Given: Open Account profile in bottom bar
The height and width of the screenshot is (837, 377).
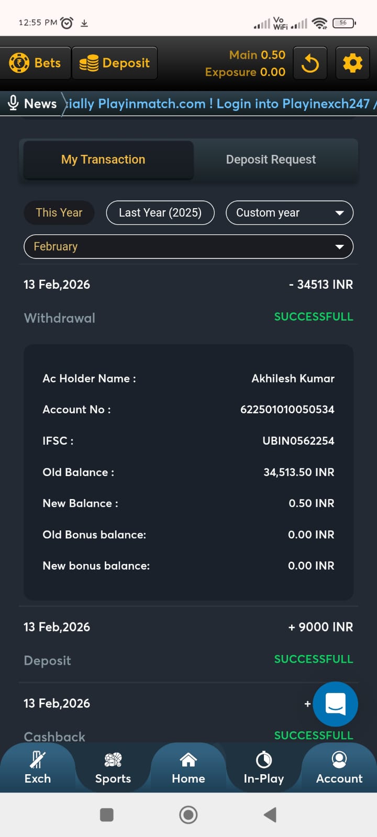Looking at the screenshot, I should click(339, 767).
